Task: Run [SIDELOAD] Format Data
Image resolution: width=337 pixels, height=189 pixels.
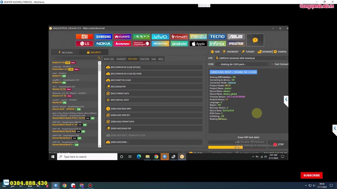Action: tap(154, 122)
